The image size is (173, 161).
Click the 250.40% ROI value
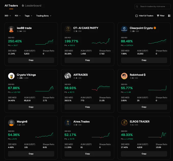(x=15, y=41)
